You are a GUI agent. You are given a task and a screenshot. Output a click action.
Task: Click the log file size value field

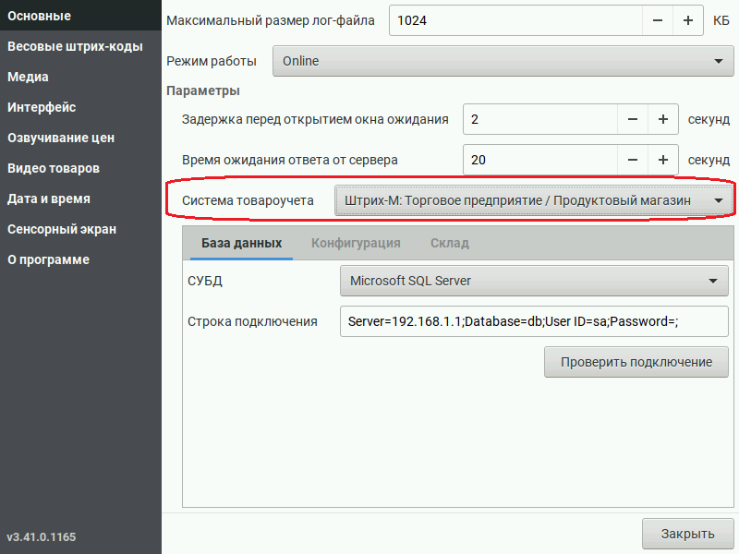(x=515, y=20)
